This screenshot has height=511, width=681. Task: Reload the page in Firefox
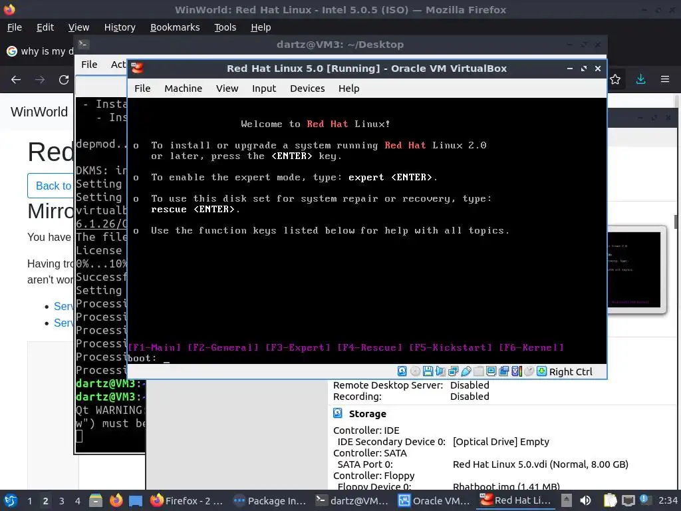(64, 80)
